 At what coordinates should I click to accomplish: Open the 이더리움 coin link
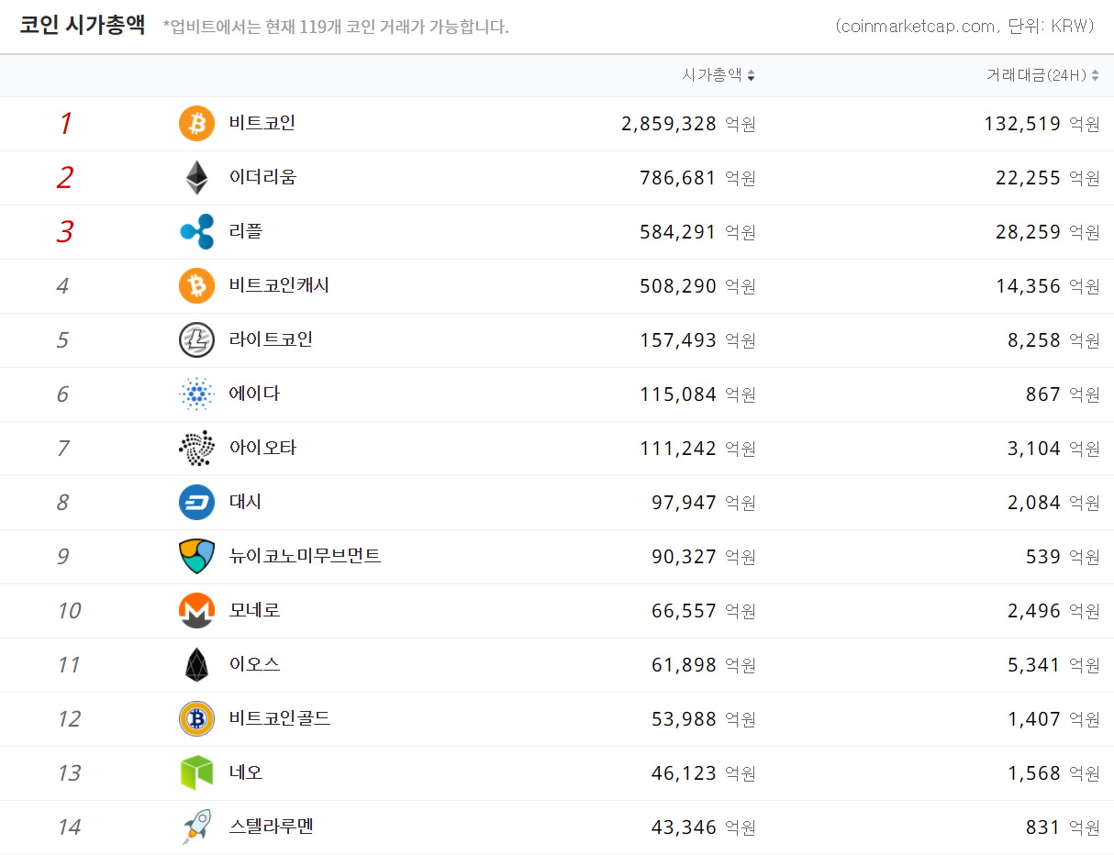click(x=262, y=177)
